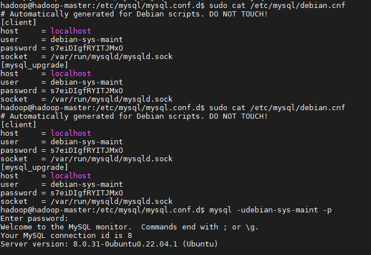Click the first magenta localhost value
Image resolution: width=371 pixels, height=255 pixels.
71,31
